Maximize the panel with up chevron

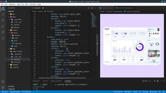pyautogui.click(x=161, y=81)
